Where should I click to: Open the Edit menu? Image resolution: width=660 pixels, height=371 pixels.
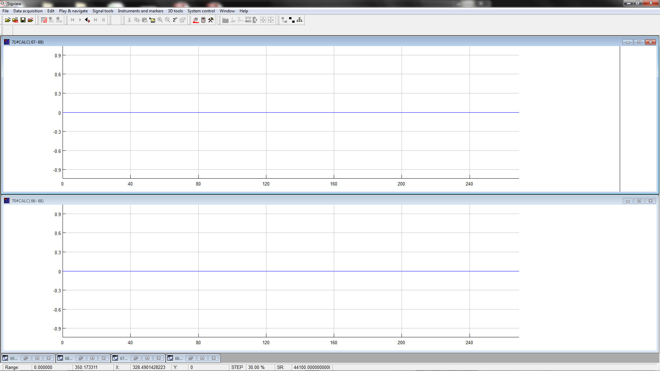coord(51,11)
